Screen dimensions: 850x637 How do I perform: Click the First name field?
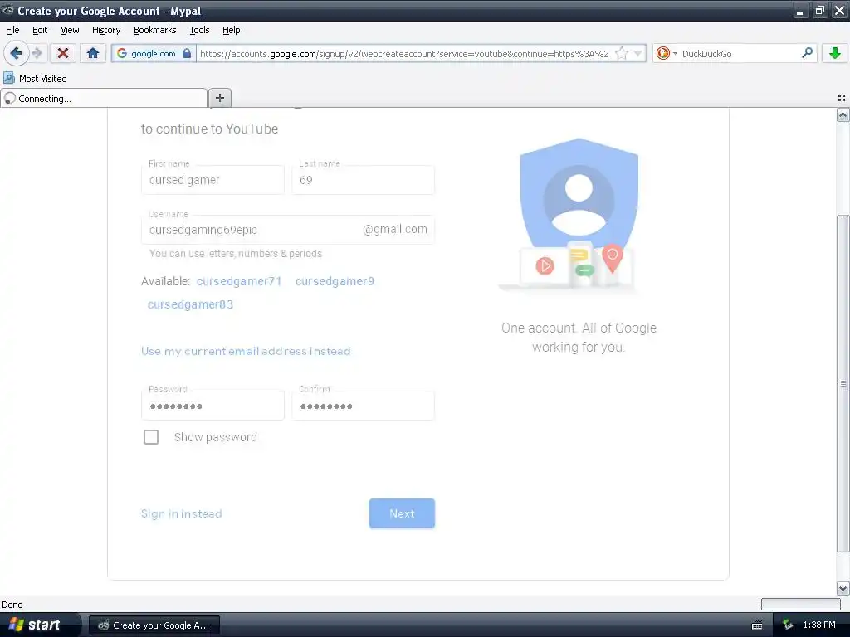(212, 180)
